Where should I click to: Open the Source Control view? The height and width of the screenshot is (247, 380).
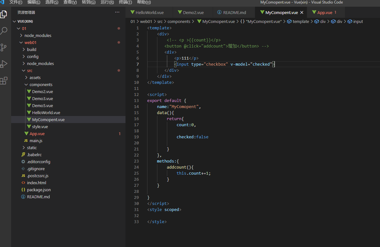point(4,47)
